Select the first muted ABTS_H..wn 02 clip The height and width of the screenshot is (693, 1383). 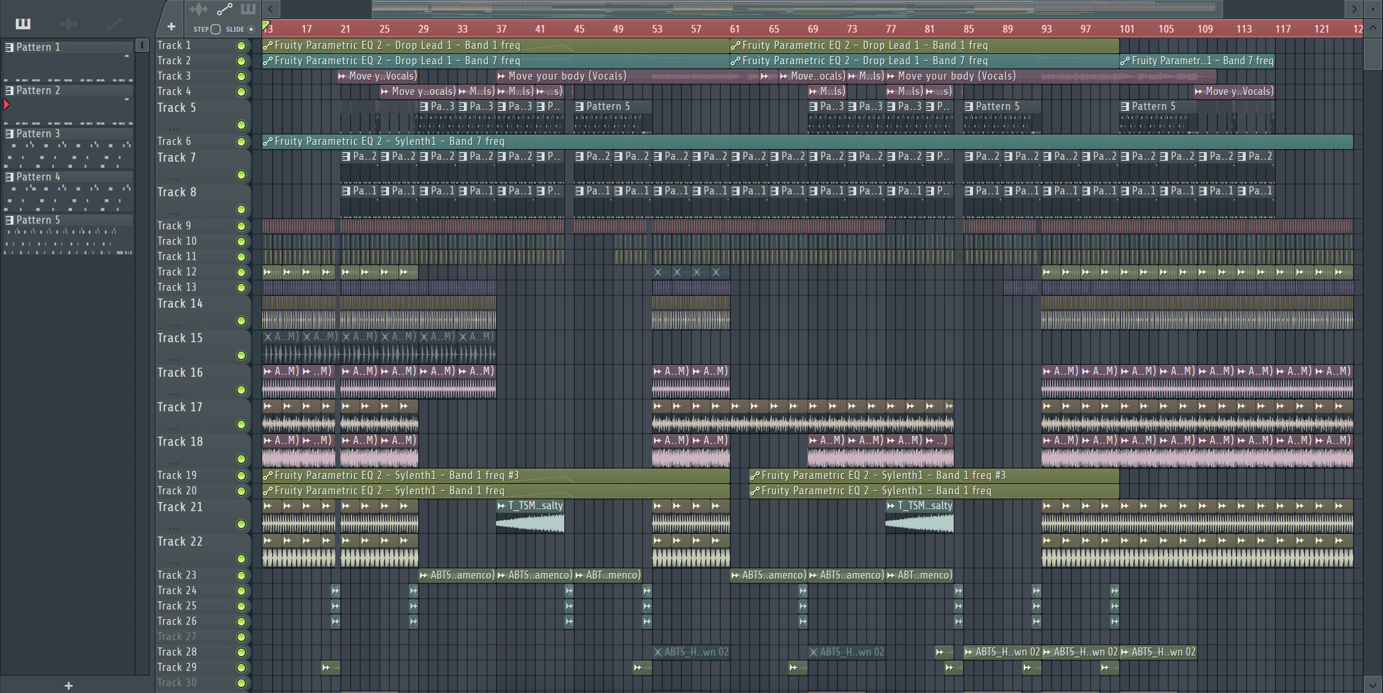(691, 652)
